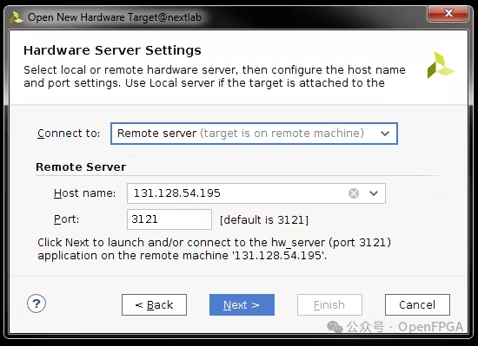The height and width of the screenshot is (346, 478).
Task: Click the Connect to label
Action: click(69, 134)
